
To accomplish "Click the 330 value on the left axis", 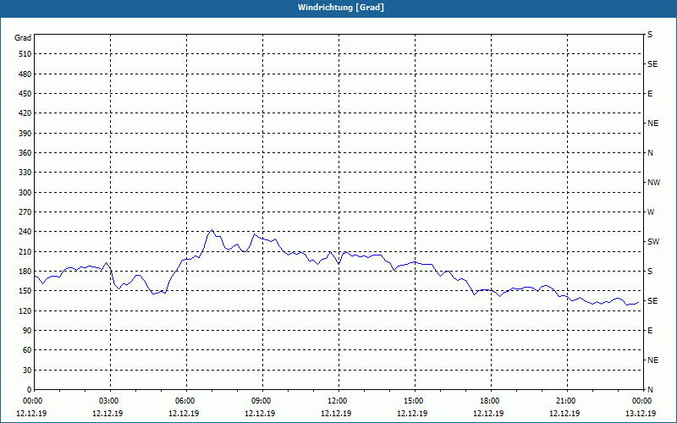I will coord(25,173).
